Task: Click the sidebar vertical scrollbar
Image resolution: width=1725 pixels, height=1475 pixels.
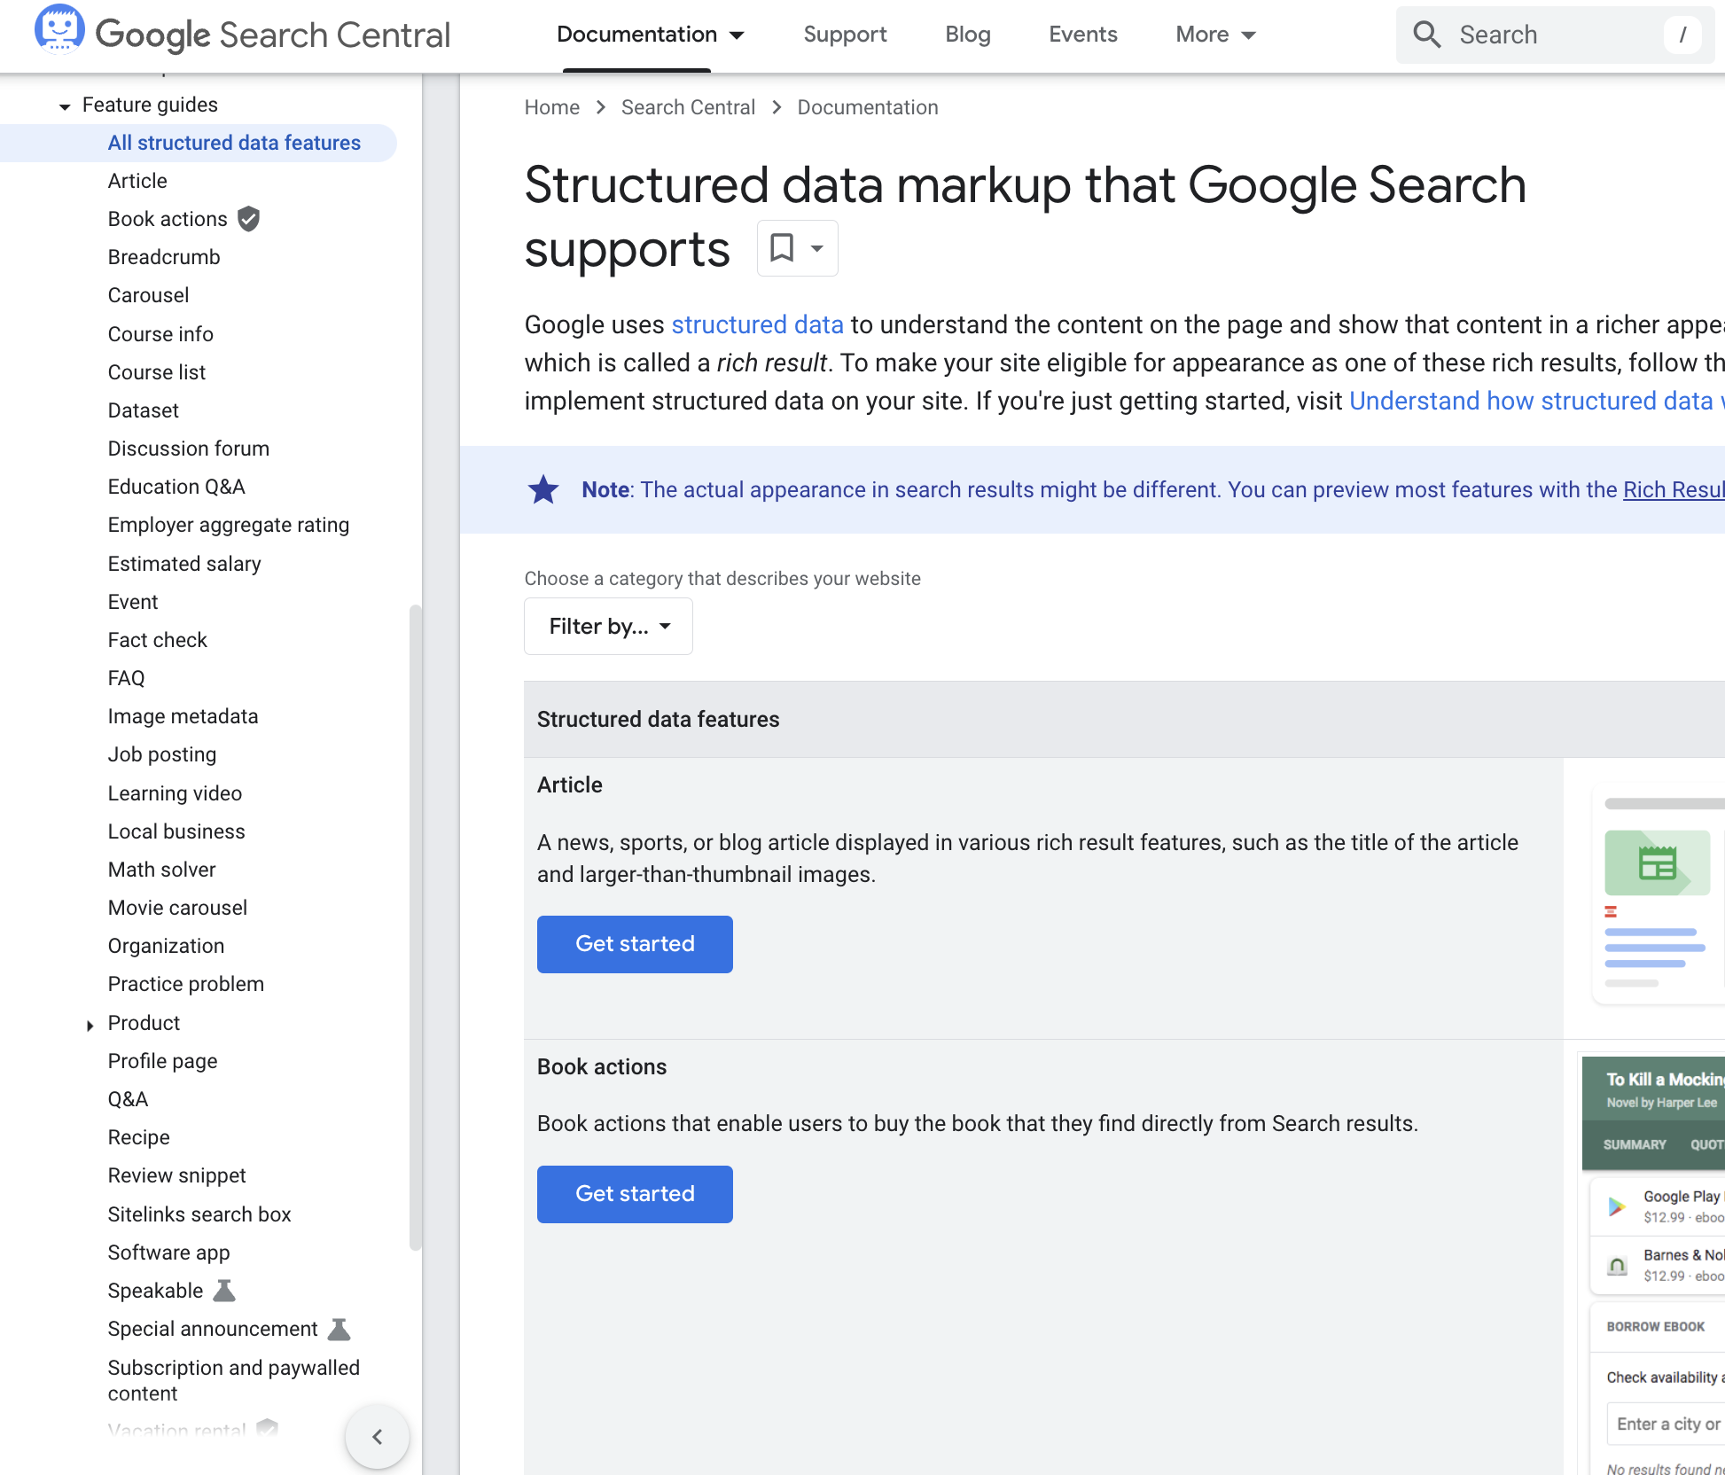Action: click(415, 922)
